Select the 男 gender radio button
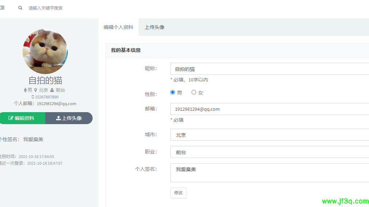Viewport: 369px width, 207px height. pos(173,92)
